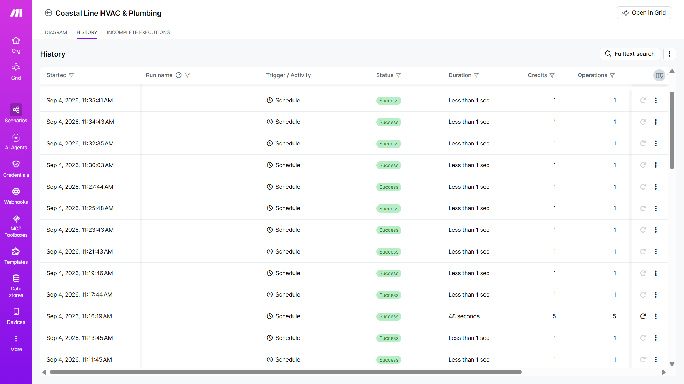The height and width of the screenshot is (384, 684).
Task: Open Grid from the sidebar
Action: point(16,72)
